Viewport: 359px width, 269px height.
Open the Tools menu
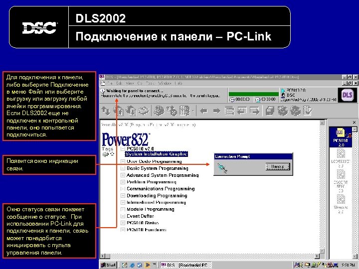(150, 83)
